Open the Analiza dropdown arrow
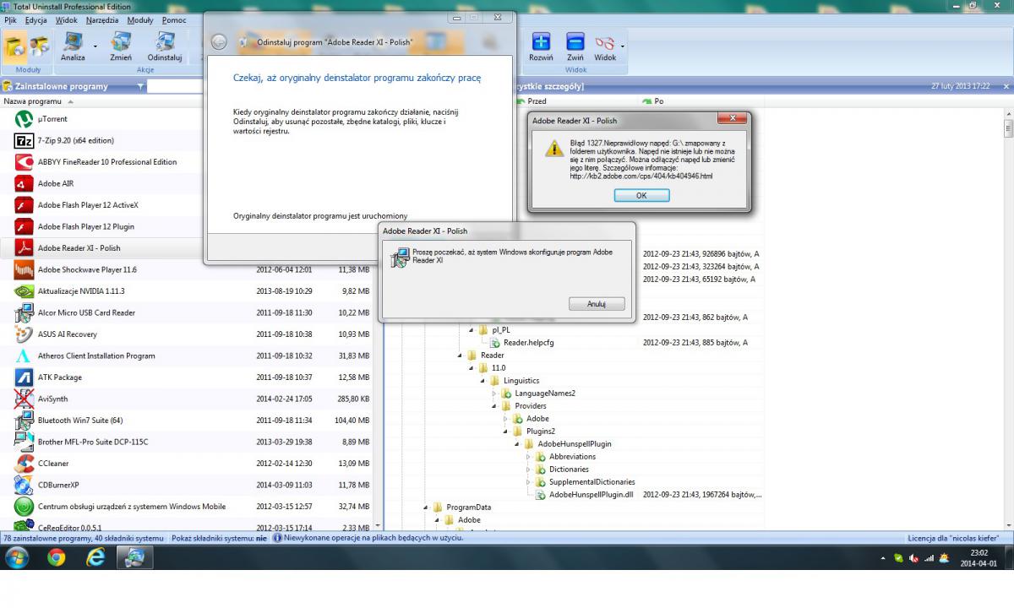Image resolution: width=1014 pixels, height=608 pixels. (95, 46)
